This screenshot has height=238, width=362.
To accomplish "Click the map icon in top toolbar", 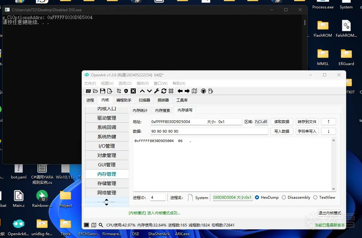I will pyautogui.click(x=195, y=91).
